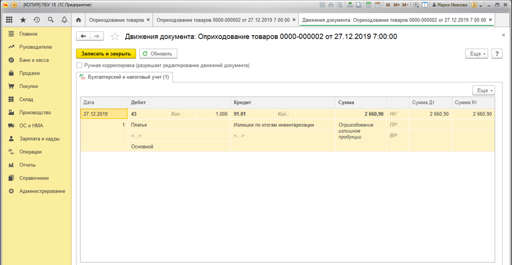Open the Еще dropdown above the table
This screenshot has width=512, height=265.
(483, 90)
